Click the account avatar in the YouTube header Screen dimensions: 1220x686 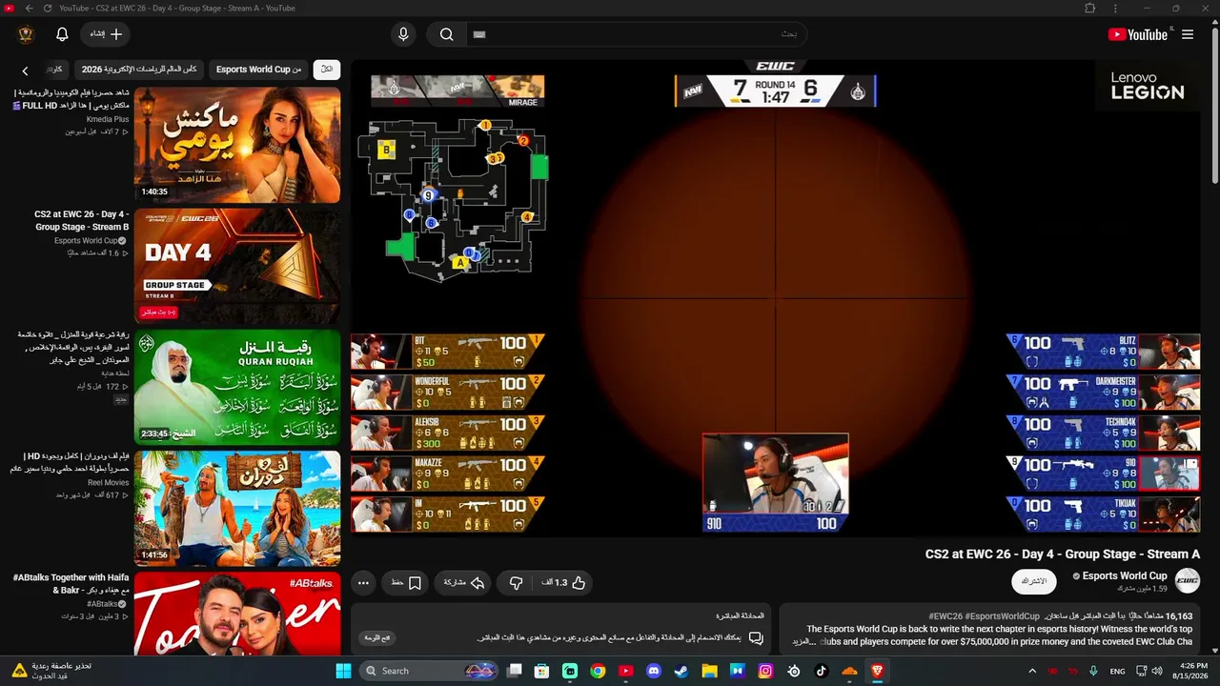click(26, 34)
